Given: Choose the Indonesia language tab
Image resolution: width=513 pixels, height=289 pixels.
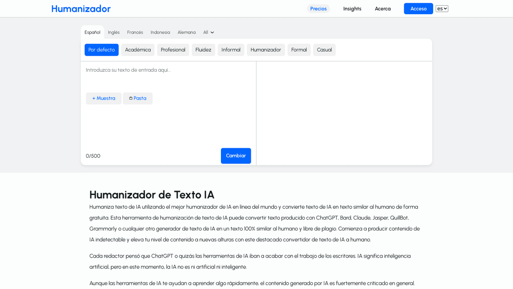Looking at the screenshot, I should (160, 32).
